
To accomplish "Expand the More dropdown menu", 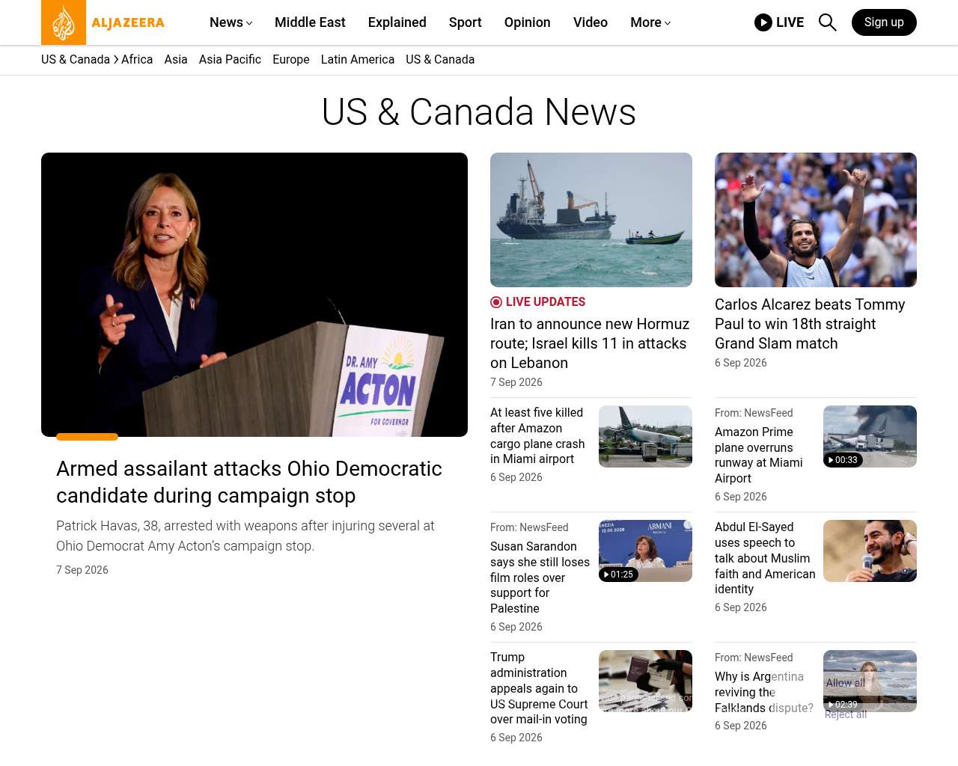I will pyautogui.click(x=650, y=22).
